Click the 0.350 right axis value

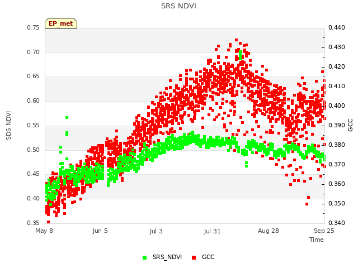tap(337, 203)
